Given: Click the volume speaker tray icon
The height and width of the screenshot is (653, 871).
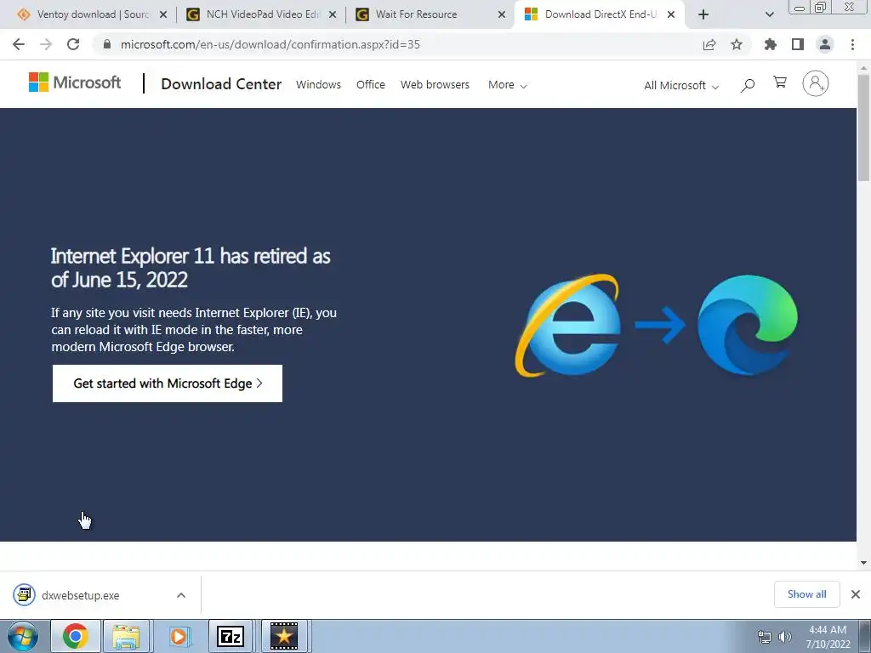Looking at the screenshot, I should [785, 637].
